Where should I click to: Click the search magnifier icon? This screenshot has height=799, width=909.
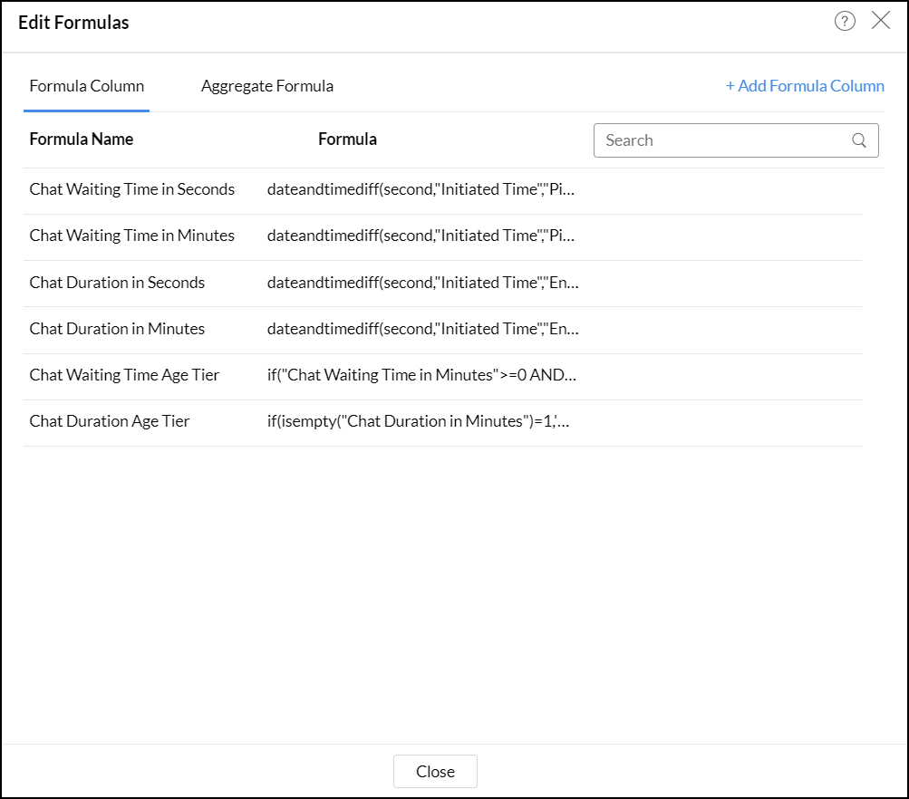(859, 140)
